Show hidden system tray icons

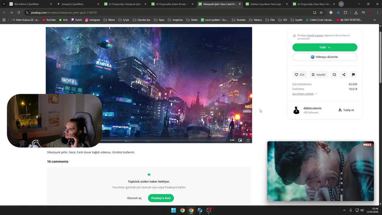(344, 210)
